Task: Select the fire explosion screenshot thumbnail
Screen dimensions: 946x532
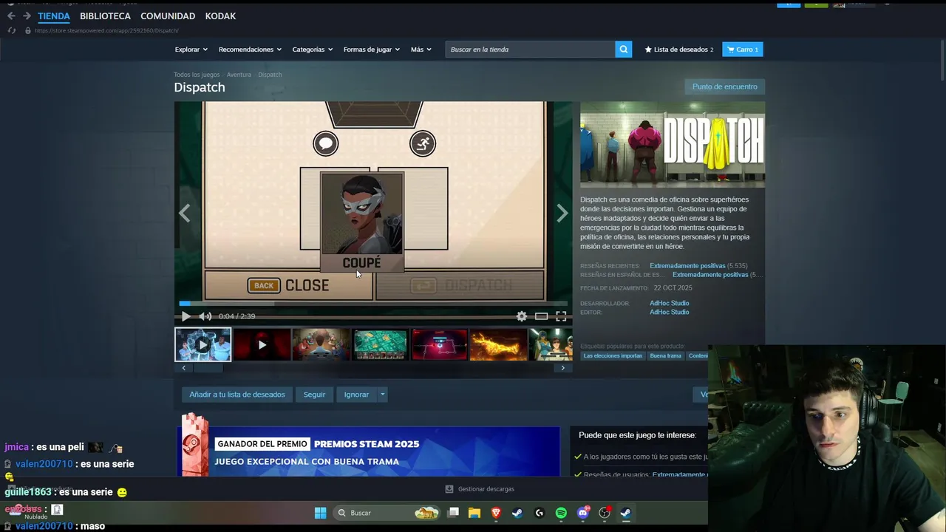Action: pos(499,345)
